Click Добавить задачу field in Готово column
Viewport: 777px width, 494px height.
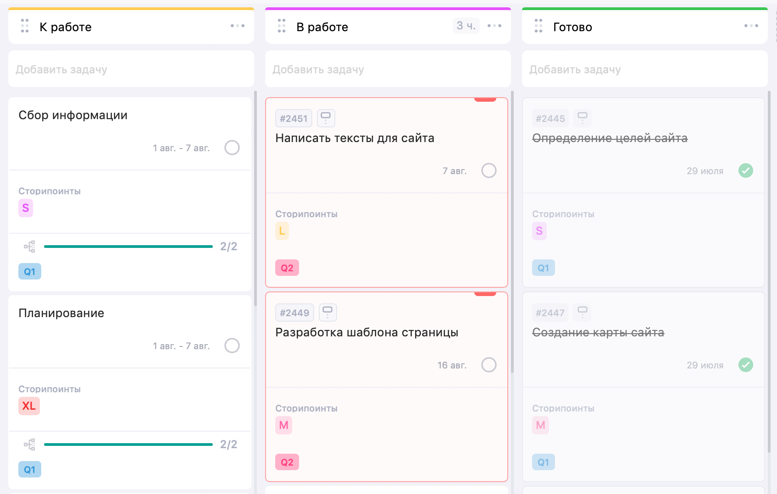644,69
